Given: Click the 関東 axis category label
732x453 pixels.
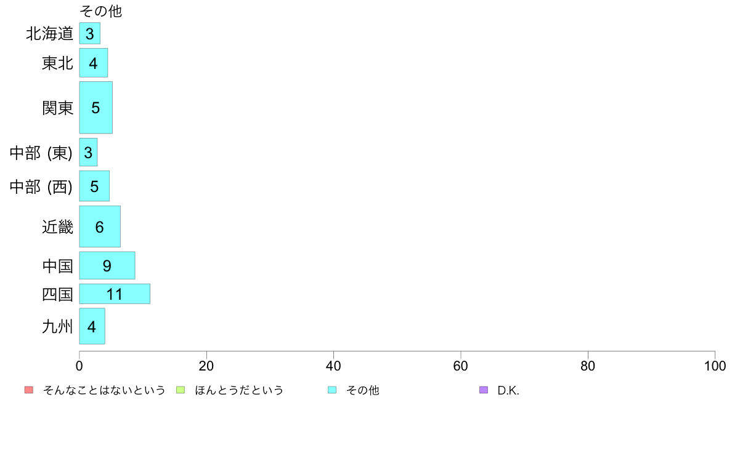Looking at the screenshot, I should point(58,108).
